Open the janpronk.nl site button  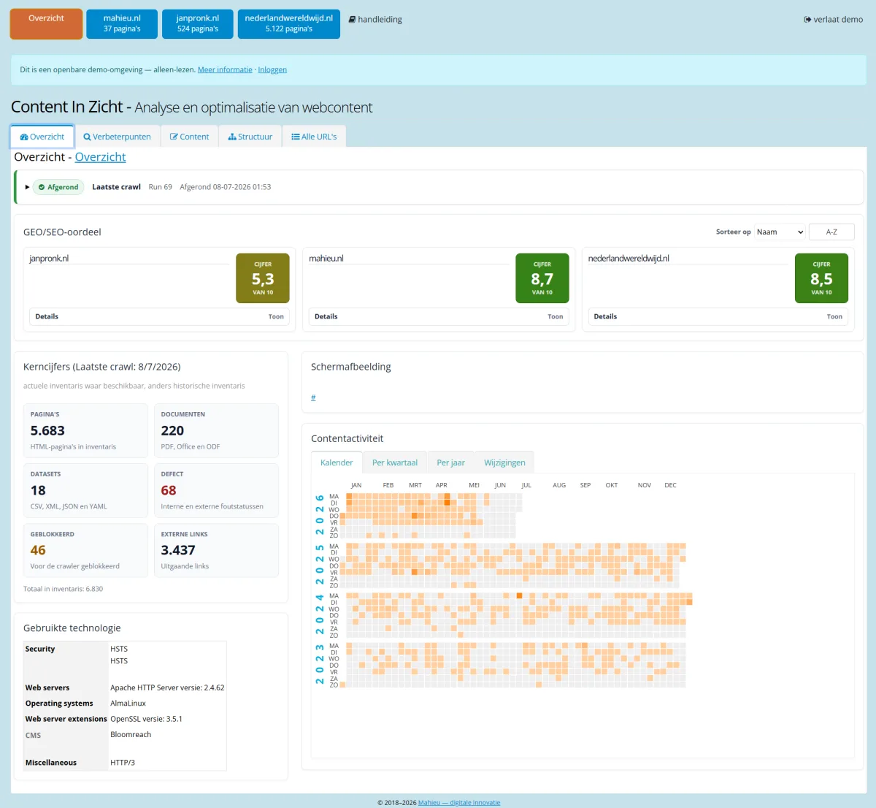pyautogui.click(x=198, y=23)
